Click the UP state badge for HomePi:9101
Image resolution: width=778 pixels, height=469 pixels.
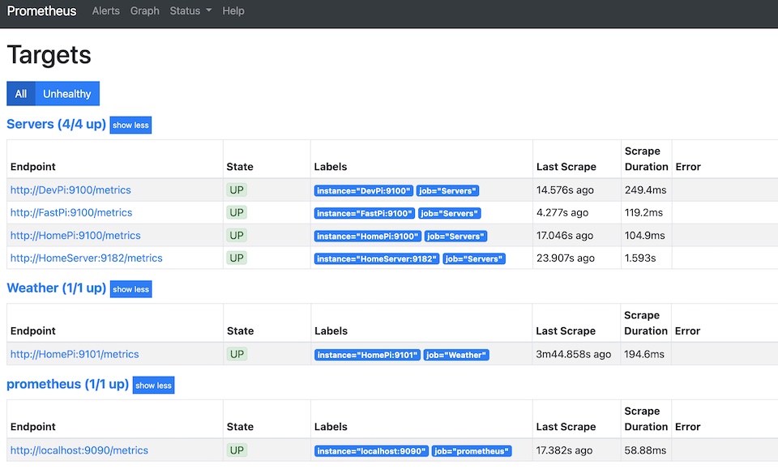tap(237, 354)
